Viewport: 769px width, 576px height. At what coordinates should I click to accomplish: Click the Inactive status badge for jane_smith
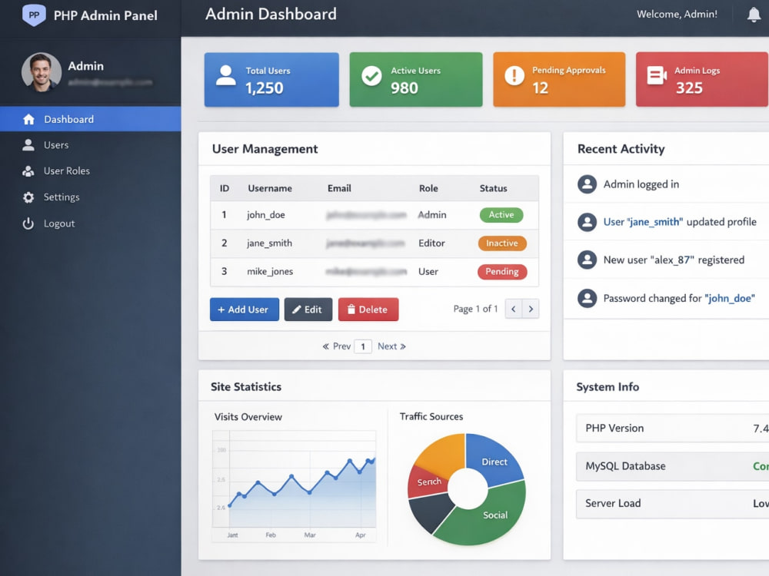[x=502, y=243]
